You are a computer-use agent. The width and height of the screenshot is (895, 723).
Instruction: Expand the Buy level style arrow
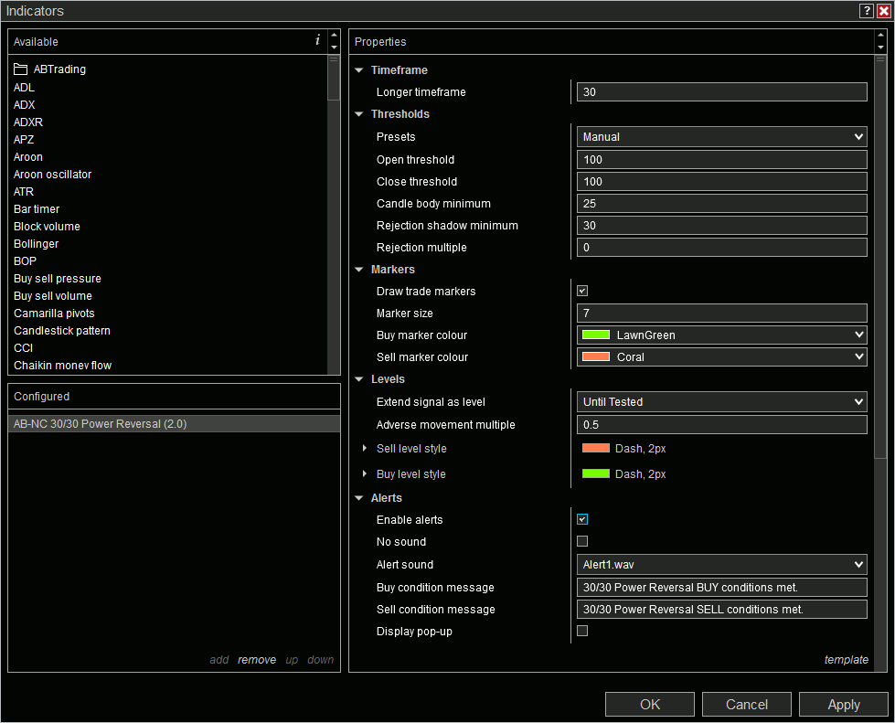(x=365, y=474)
